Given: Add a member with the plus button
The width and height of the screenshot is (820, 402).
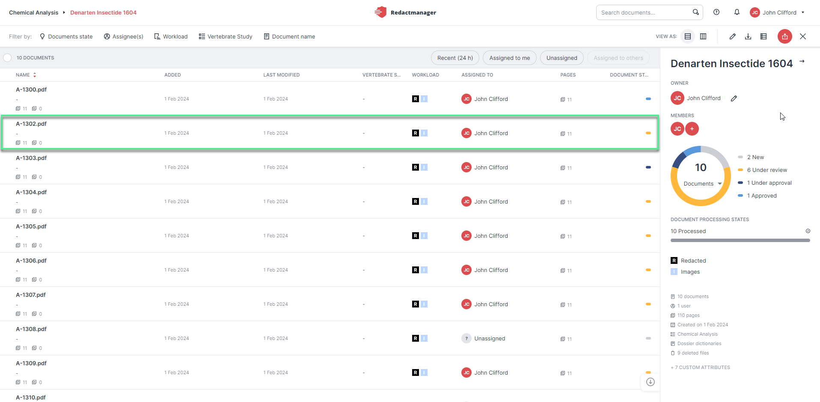Looking at the screenshot, I should click(692, 129).
